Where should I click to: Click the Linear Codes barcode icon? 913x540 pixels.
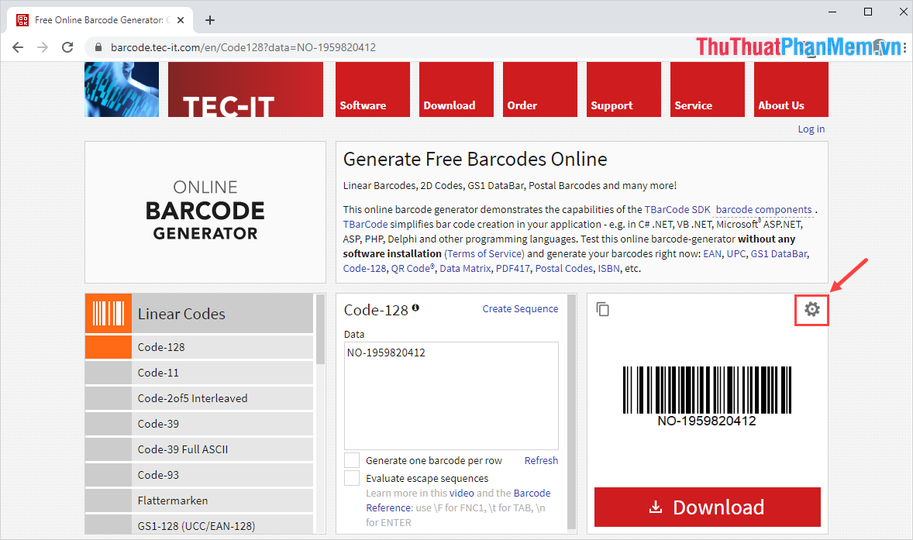[108, 314]
